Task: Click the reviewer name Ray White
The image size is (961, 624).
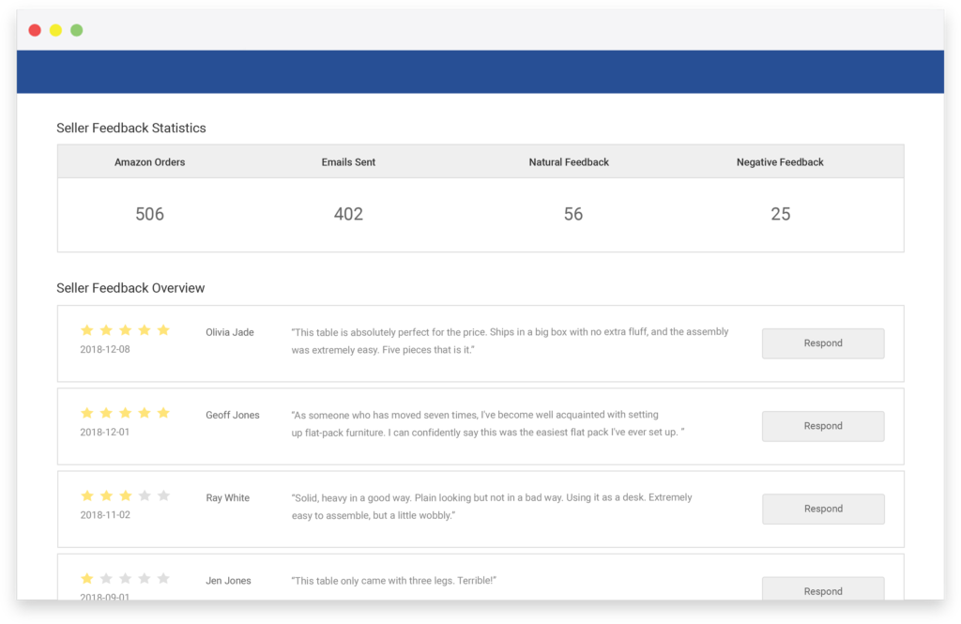Action: [x=227, y=497]
